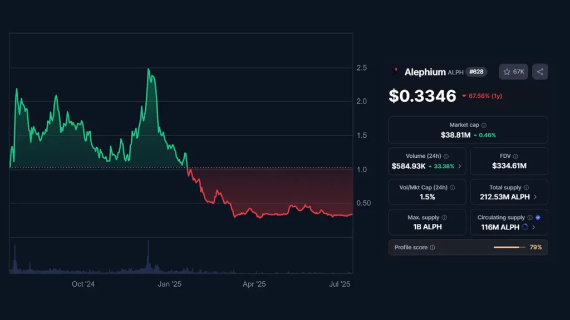Click the 212.53M ALPH total supply value

[x=504, y=197]
